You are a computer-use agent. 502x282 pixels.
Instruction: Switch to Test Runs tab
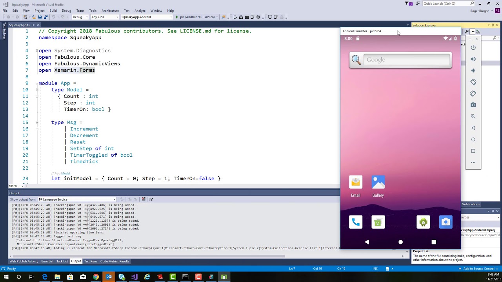pos(91,261)
